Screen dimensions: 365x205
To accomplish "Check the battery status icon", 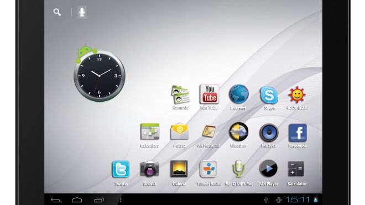I will tap(316, 200).
